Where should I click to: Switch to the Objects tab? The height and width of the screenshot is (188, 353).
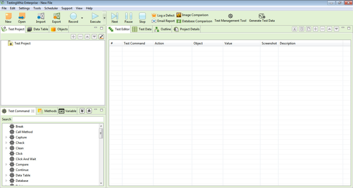[59, 29]
